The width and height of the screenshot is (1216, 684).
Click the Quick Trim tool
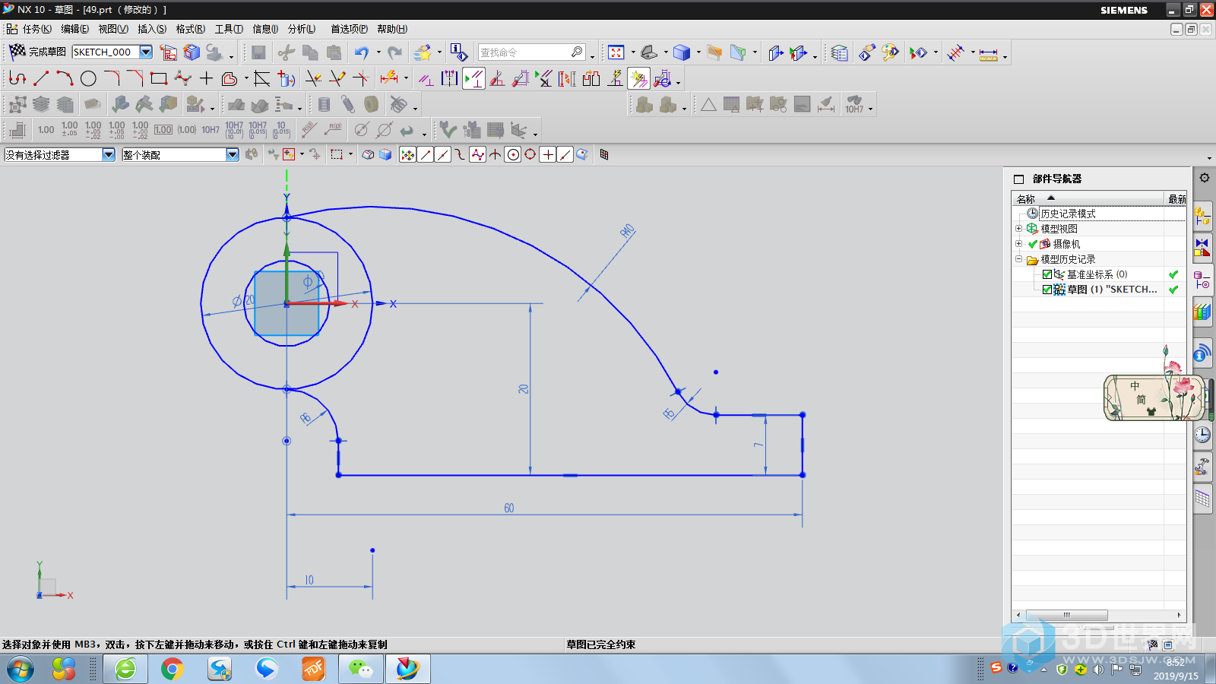tap(313, 78)
